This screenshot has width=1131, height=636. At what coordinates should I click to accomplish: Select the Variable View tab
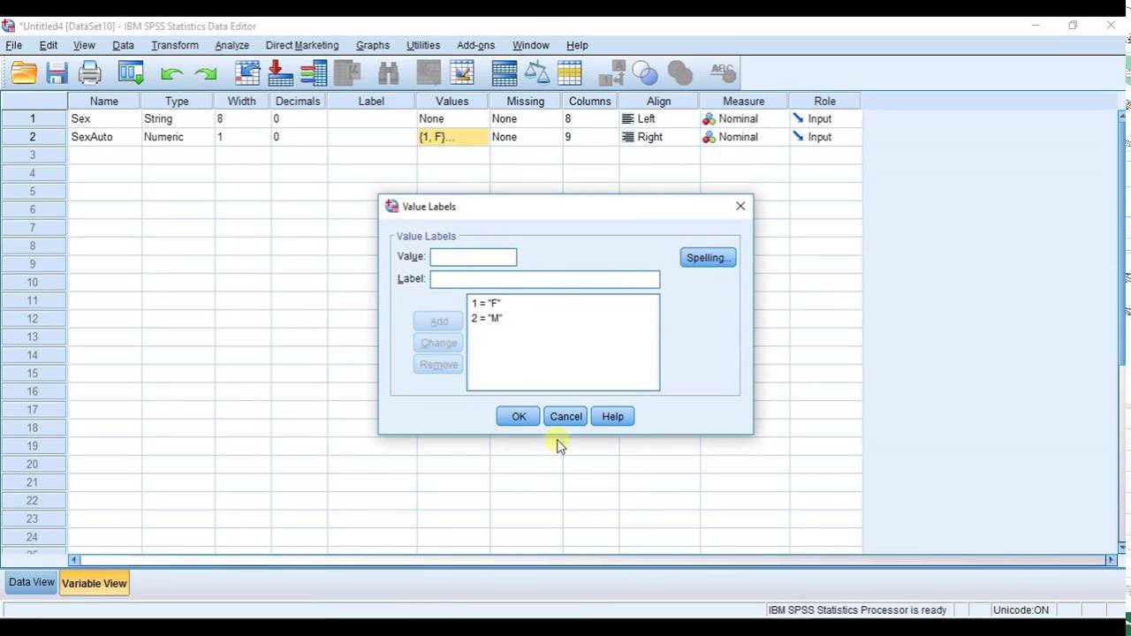[95, 583]
